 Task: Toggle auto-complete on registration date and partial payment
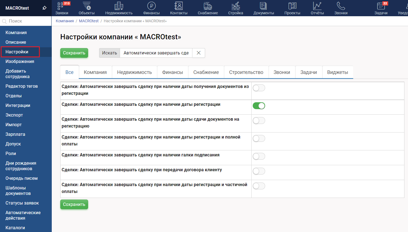259,186
